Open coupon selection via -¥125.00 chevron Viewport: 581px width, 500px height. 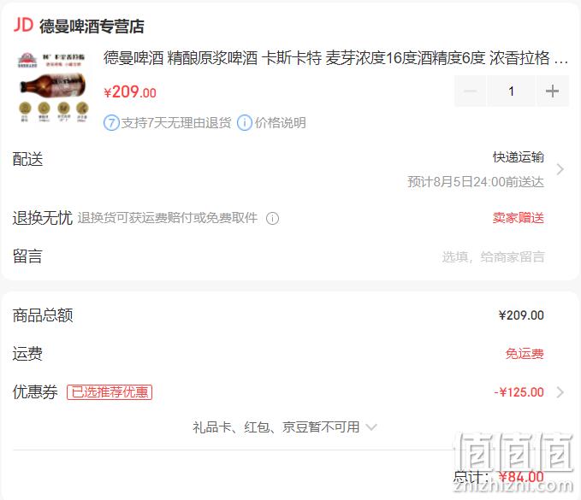(x=560, y=392)
